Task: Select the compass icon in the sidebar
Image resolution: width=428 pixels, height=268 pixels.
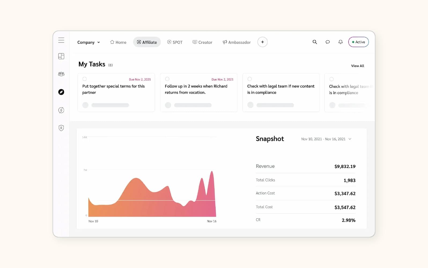Action: click(61, 92)
